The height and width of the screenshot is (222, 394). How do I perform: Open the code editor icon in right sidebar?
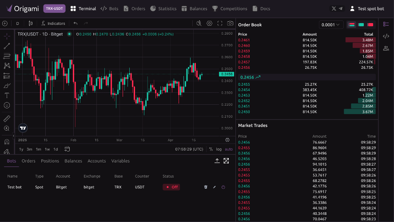[x=386, y=36]
